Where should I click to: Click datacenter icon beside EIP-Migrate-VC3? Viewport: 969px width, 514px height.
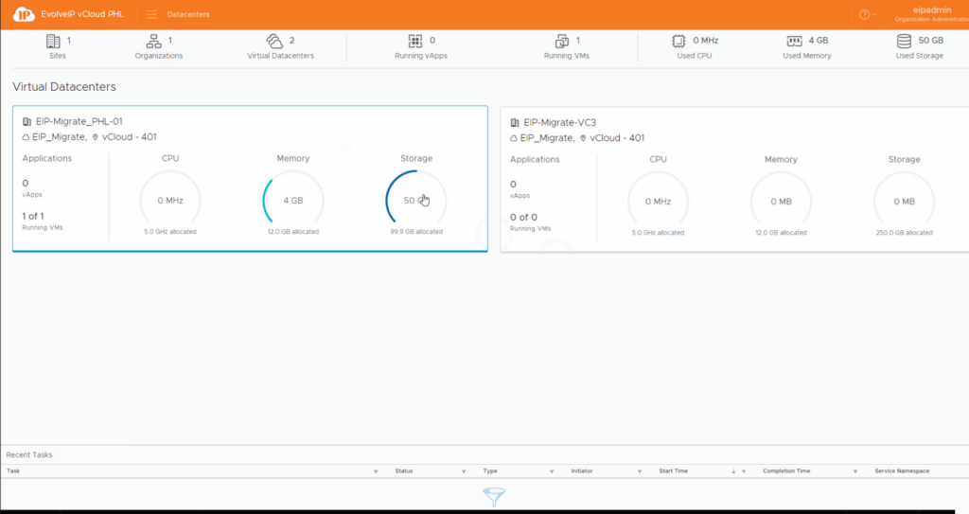[x=514, y=122]
